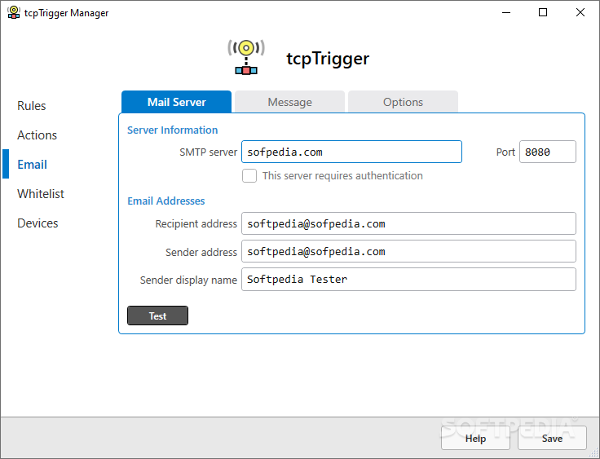Click the 'Recipient address' label
The width and height of the screenshot is (600, 459).
(196, 224)
